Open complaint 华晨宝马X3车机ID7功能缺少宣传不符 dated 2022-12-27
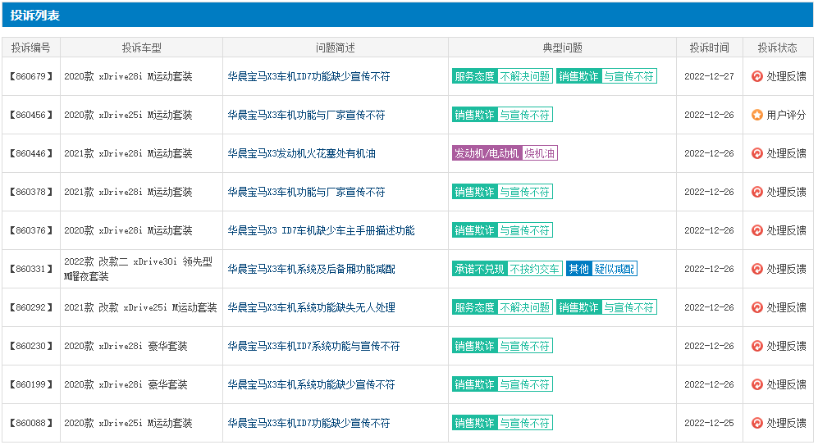 [x=308, y=76]
